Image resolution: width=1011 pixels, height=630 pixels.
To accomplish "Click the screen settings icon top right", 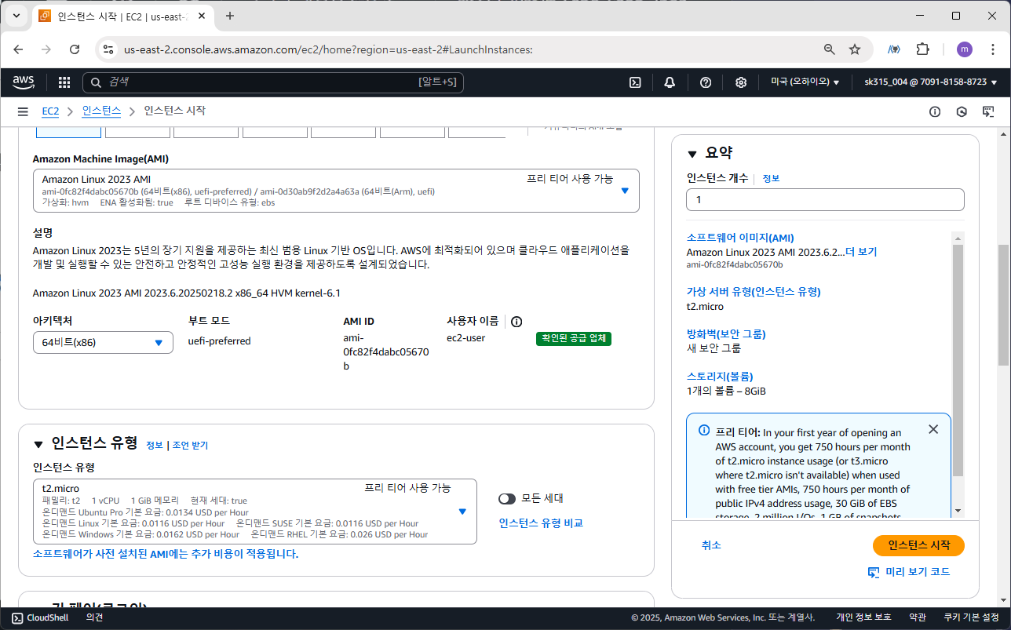I will click(x=988, y=111).
